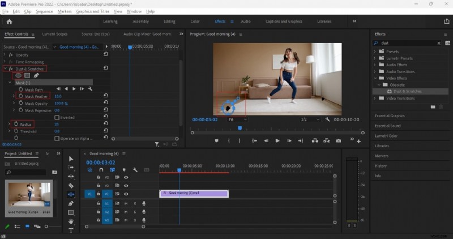Reset the Dust & Scratches effect

(x=106, y=68)
